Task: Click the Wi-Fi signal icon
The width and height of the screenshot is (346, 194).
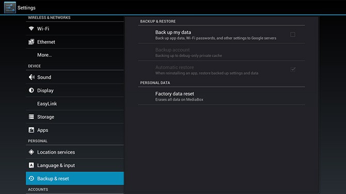Action: click(x=32, y=29)
